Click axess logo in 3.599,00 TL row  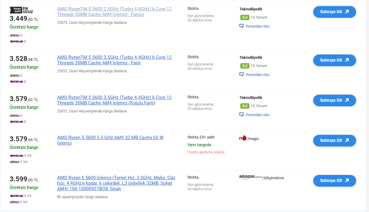pyautogui.click(x=15, y=202)
